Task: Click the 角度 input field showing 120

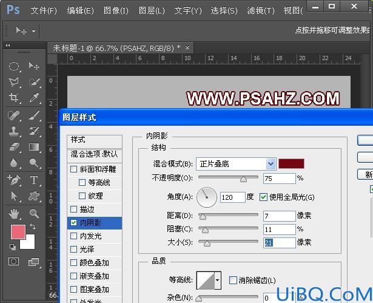Action: coord(233,197)
